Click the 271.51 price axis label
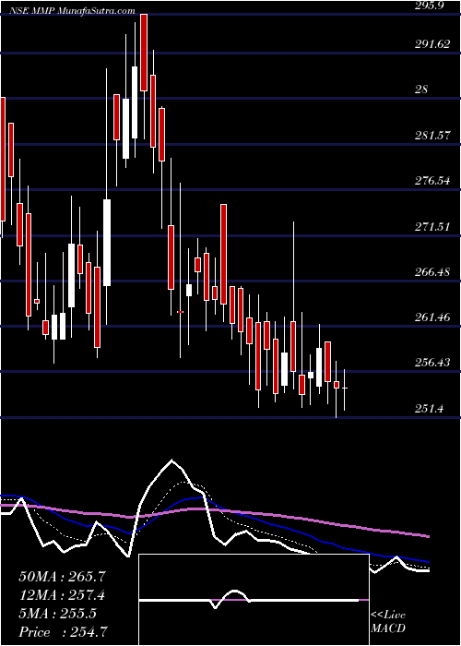This screenshot has width=461, height=646. (432, 226)
